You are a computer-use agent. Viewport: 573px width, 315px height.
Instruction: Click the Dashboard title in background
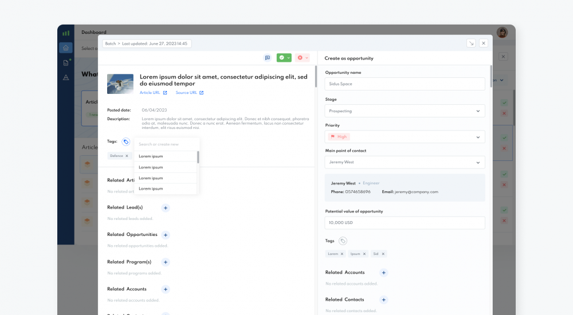click(x=94, y=32)
